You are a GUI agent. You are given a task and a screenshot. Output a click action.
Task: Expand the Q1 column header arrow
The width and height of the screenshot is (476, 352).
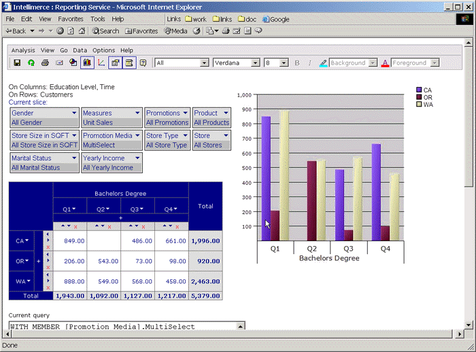73,209
